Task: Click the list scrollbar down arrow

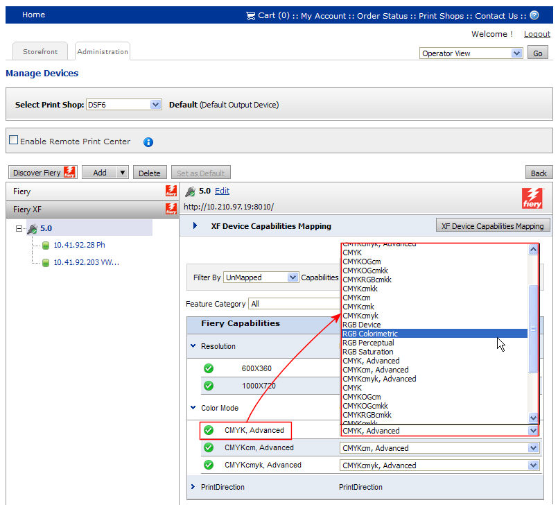Action: 533,418
